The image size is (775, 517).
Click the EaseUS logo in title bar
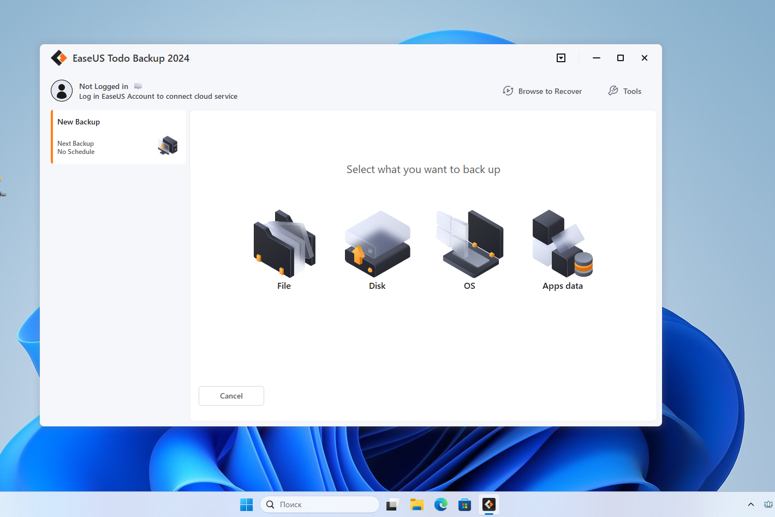pos(59,58)
